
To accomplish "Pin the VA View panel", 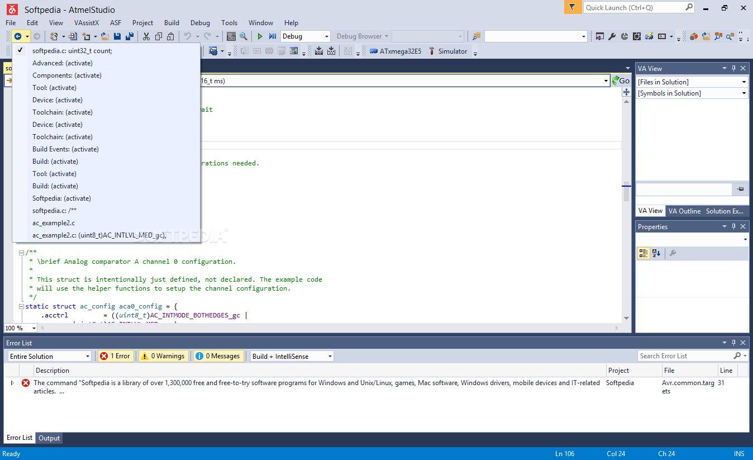I will (733, 68).
